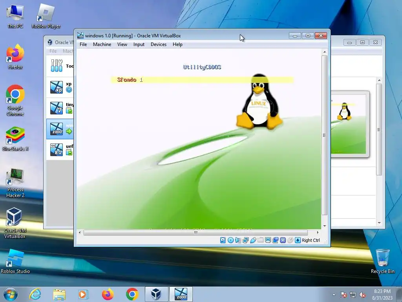Select the running 2000 VM in Manager
Viewport: 402px width, 302px height.
[x=60, y=129]
